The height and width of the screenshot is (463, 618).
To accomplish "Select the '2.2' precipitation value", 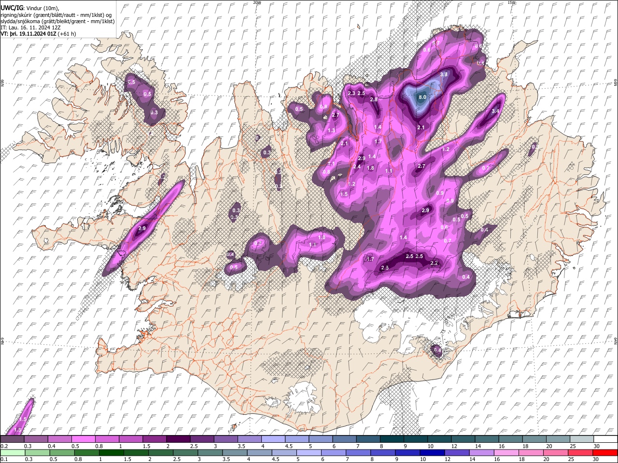I will (434, 263).
